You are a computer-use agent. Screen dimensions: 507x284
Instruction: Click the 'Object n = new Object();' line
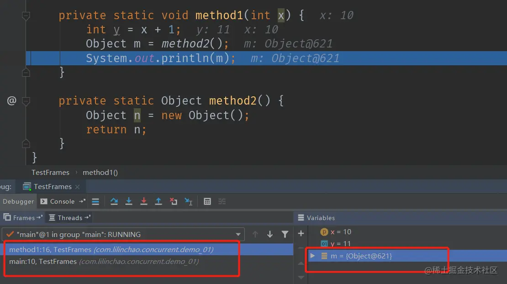(x=168, y=116)
